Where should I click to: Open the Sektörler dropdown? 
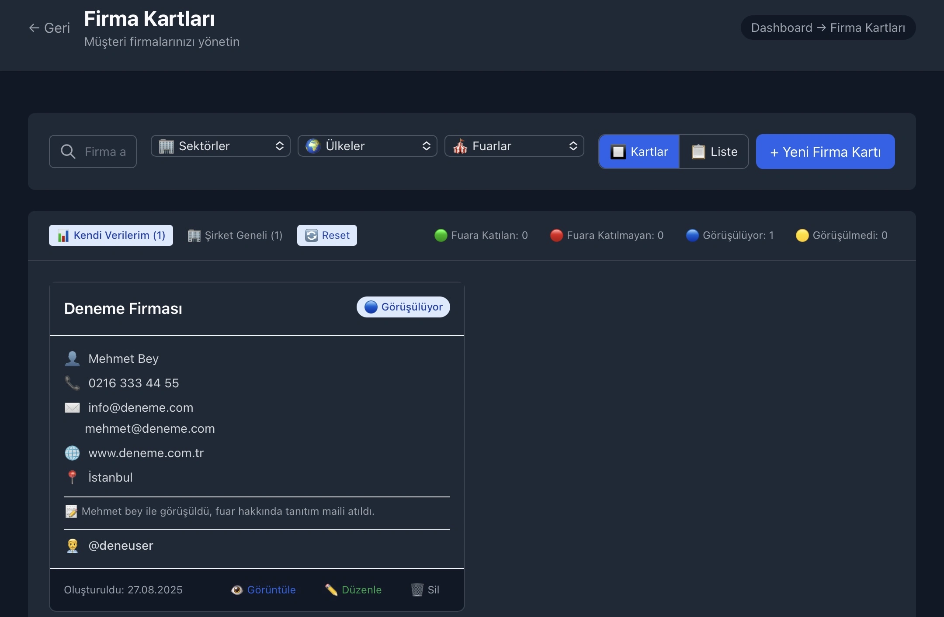220,146
